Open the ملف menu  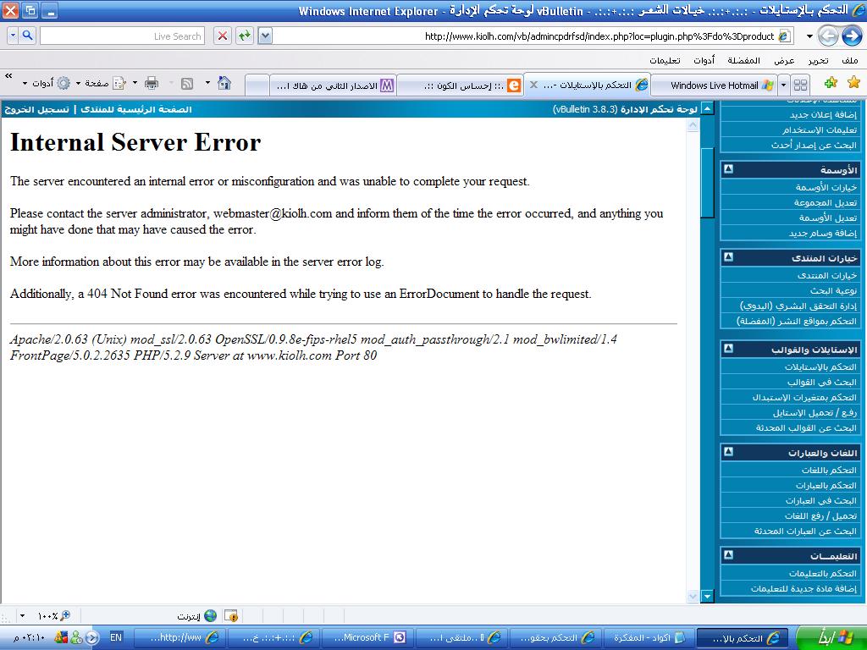tap(850, 60)
